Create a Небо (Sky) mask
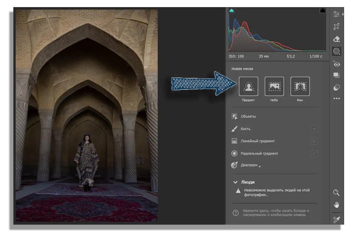 tap(274, 86)
